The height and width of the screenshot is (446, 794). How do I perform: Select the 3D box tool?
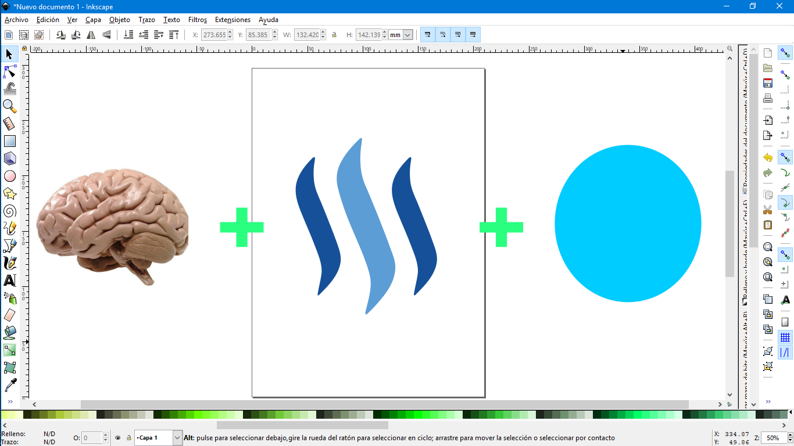(x=10, y=159)
